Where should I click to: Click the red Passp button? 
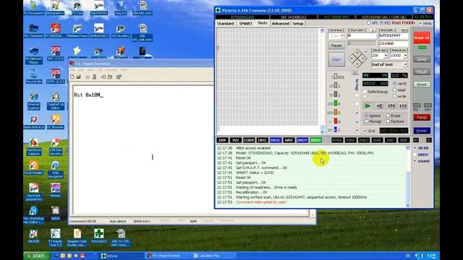click(422, 117)
